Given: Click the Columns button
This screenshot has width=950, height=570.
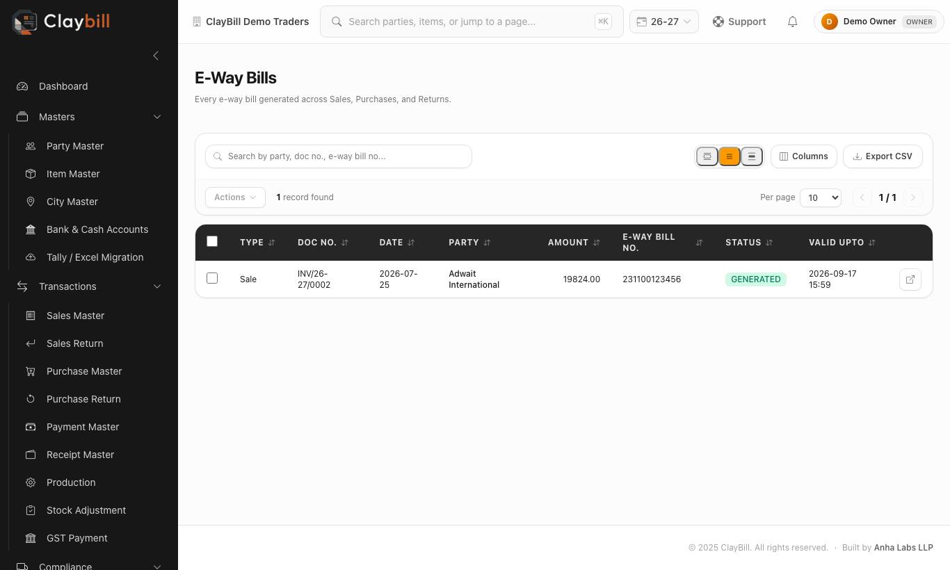Looking at the screenshot, I should (803, 156).
